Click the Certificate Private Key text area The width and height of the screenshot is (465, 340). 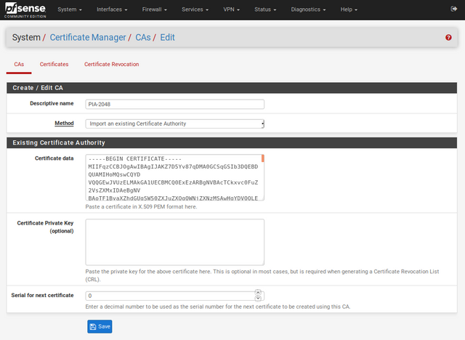click(x=174, y=242)
